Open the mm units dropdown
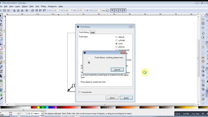The height and width of the screenshot is (117, 208). coord(107,10)
